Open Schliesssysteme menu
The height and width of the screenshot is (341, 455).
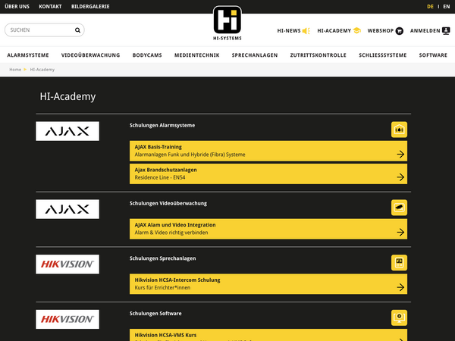click(382, 55)
